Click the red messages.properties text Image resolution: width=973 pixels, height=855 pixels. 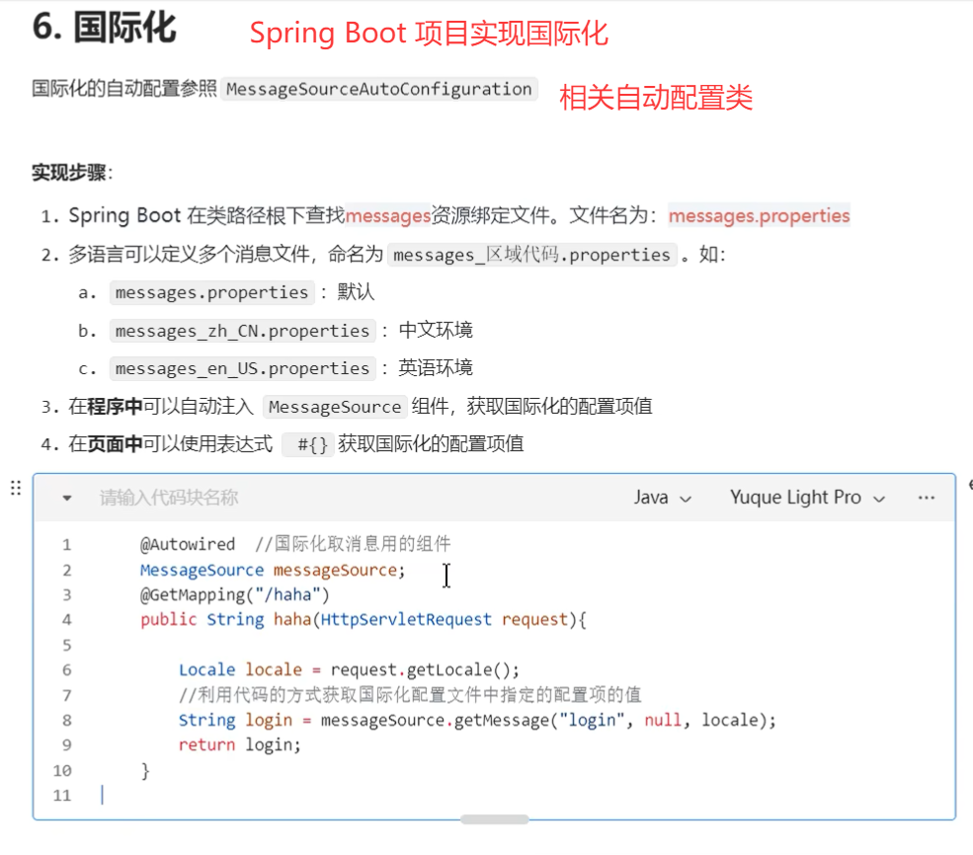point(759,216)
